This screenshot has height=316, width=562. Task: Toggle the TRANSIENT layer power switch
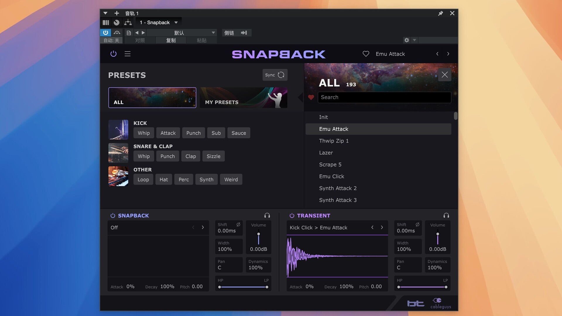292,216
